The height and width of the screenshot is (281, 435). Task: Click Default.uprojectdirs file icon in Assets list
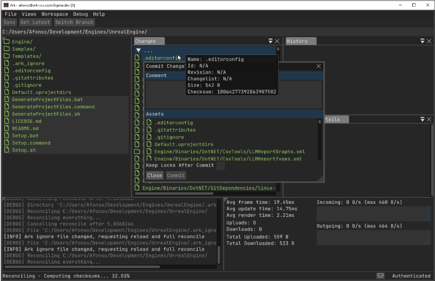tap(149, 144)
